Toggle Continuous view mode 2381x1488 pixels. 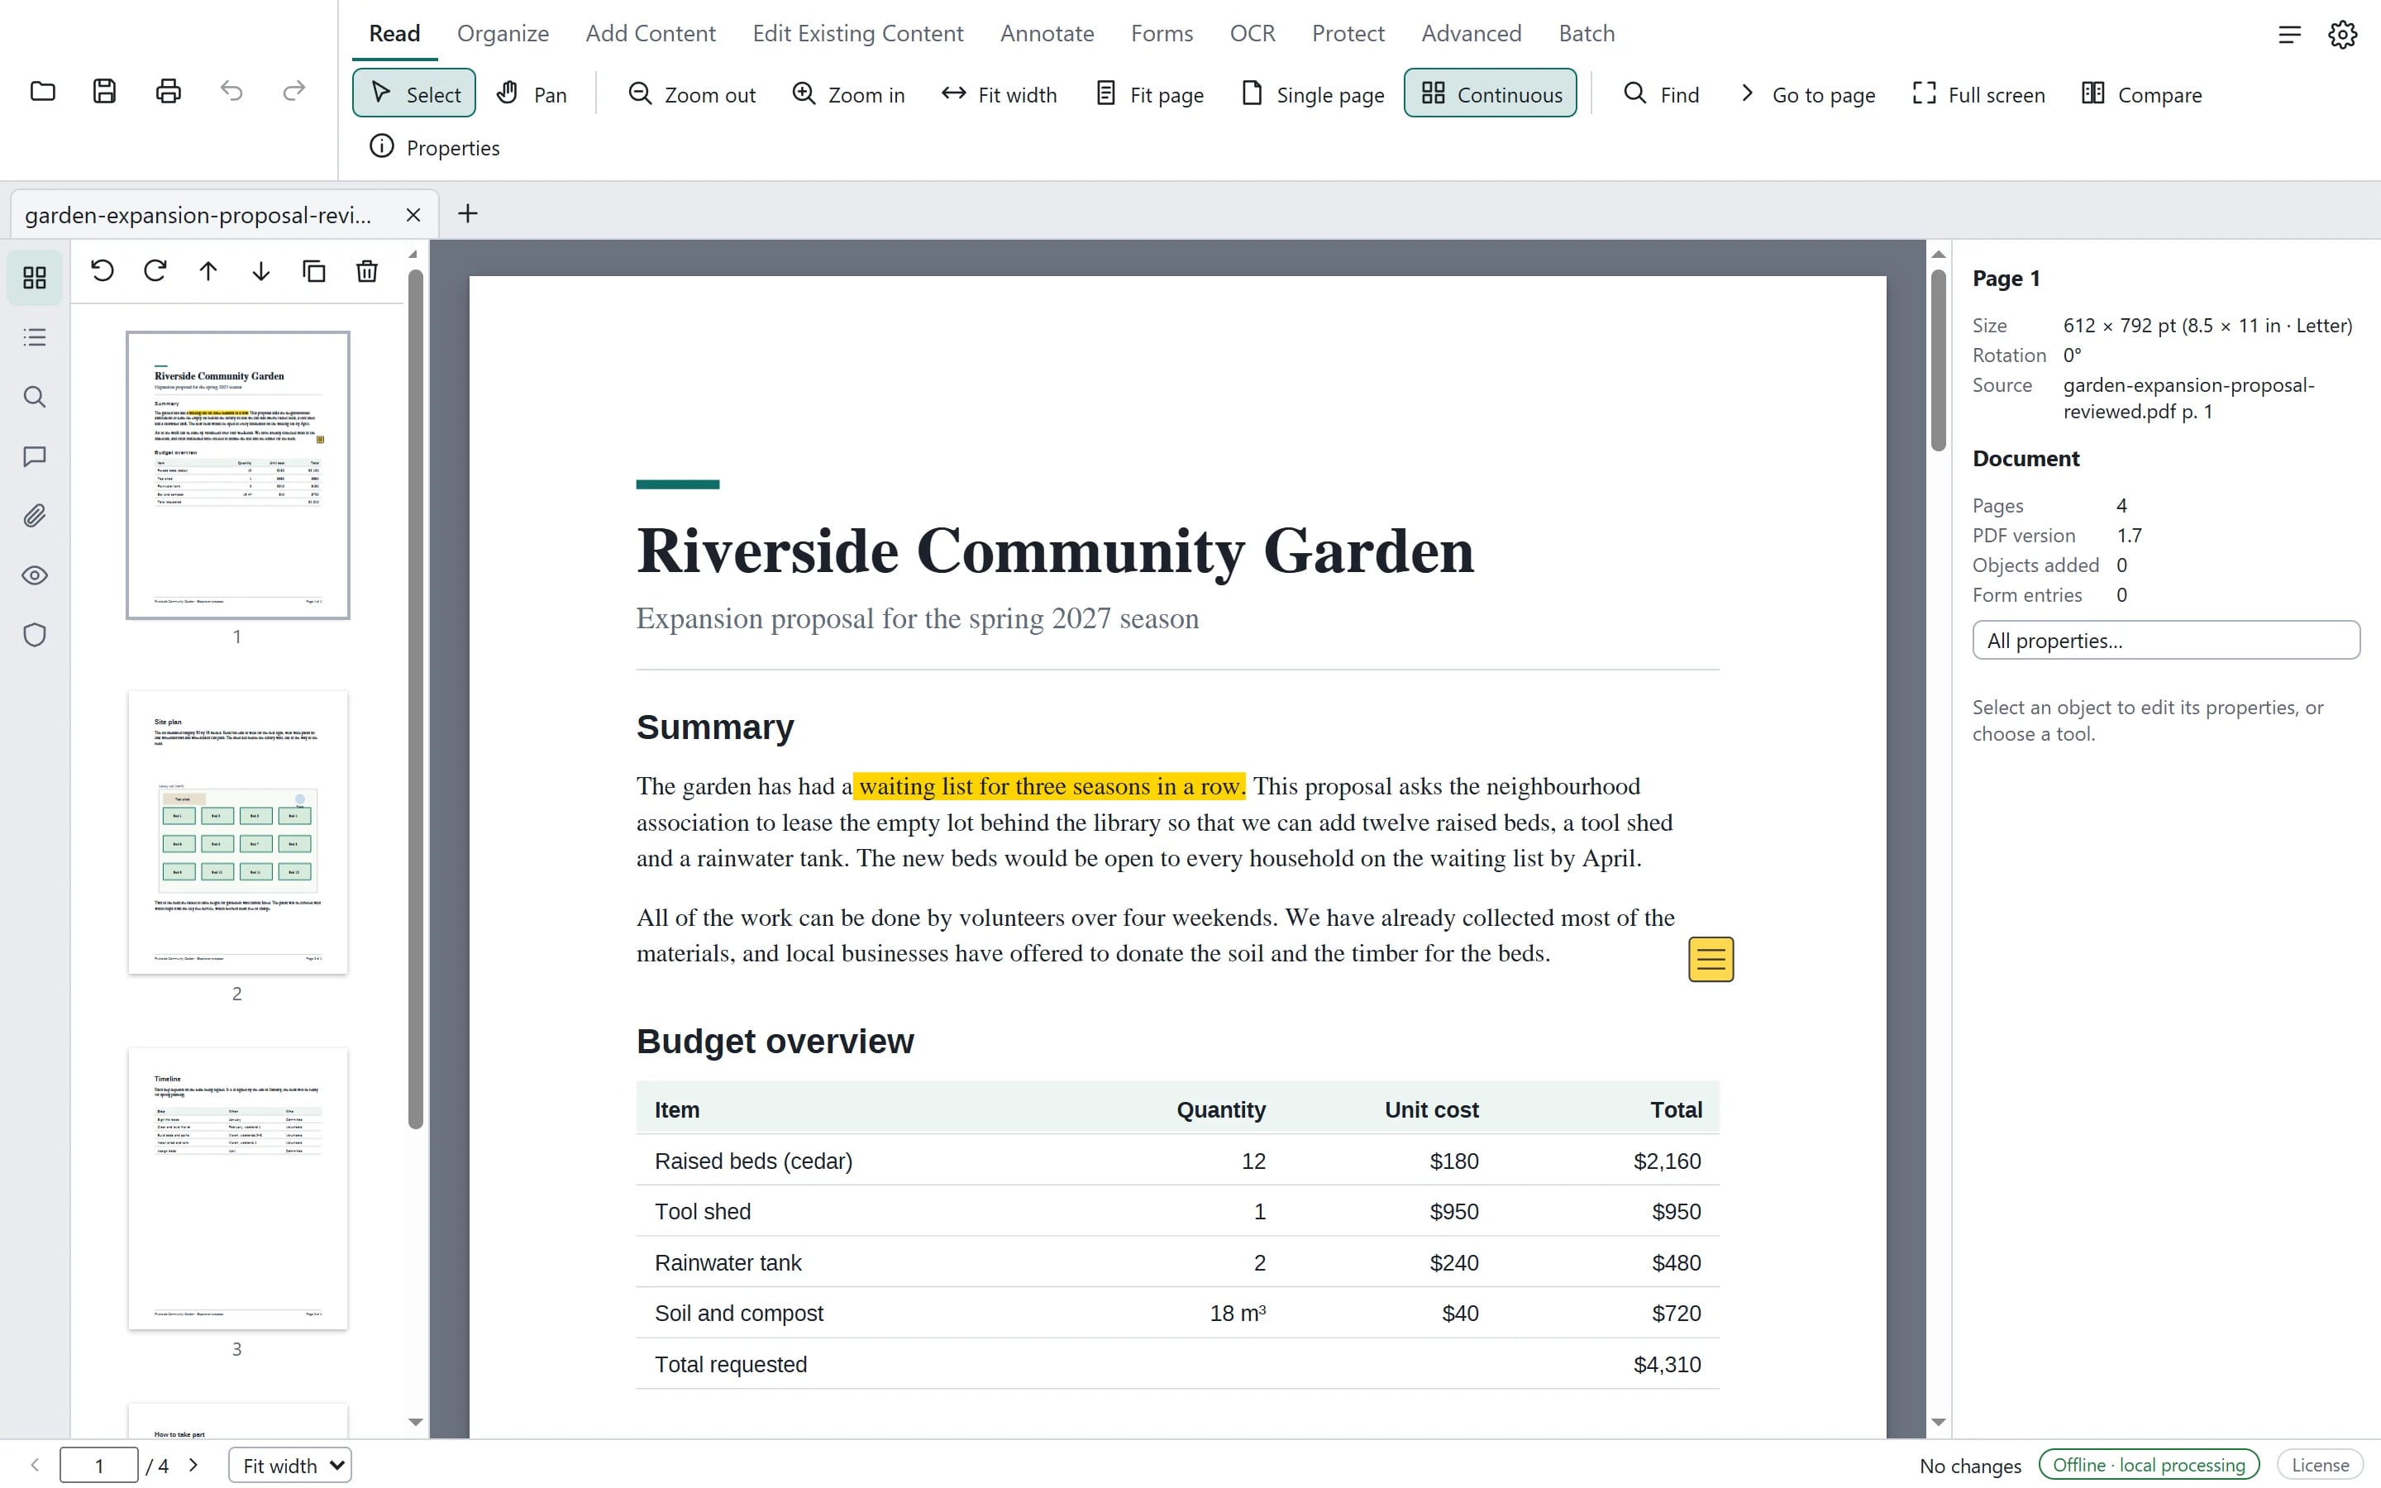click(x=1490, y=93)
